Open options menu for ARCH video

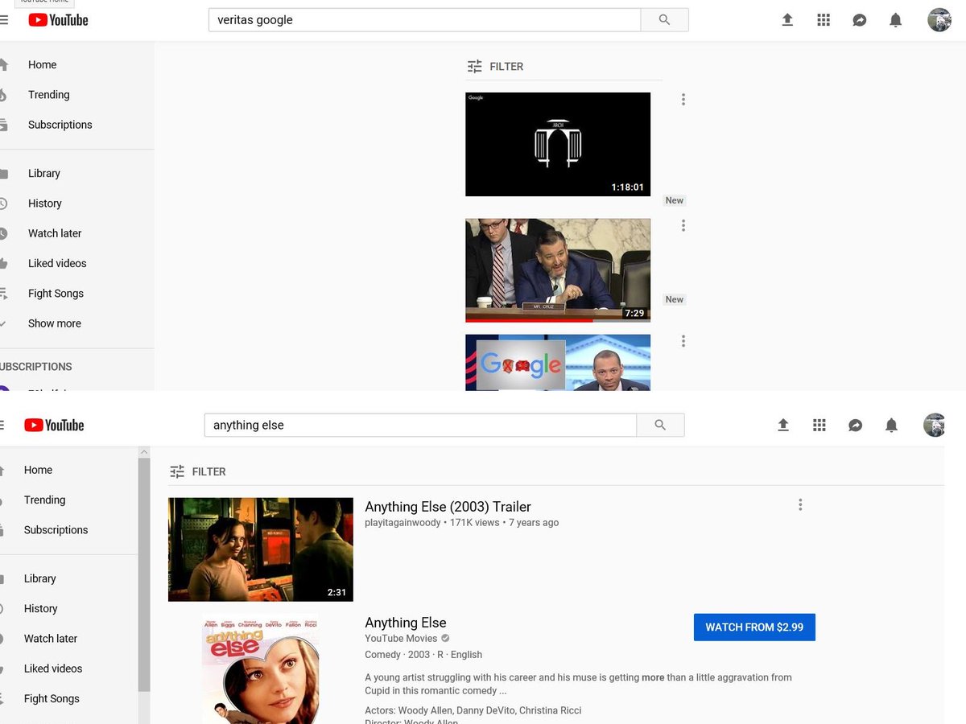point(683,100)
